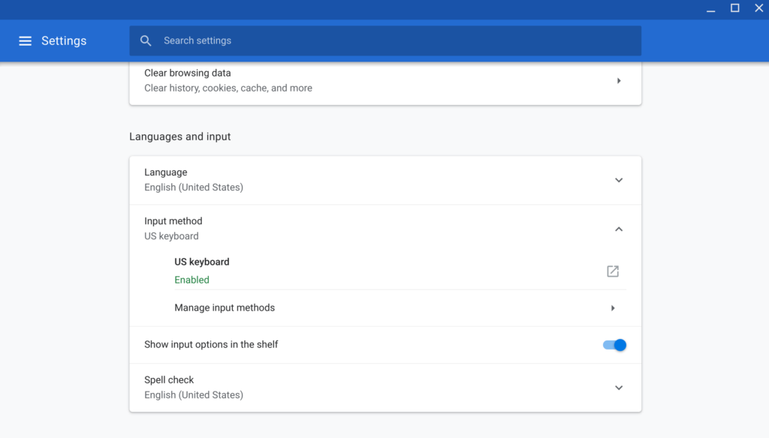Screen dimensions: 769x438
Task: Expand the Language section chevron
Action: click(619, 180)
